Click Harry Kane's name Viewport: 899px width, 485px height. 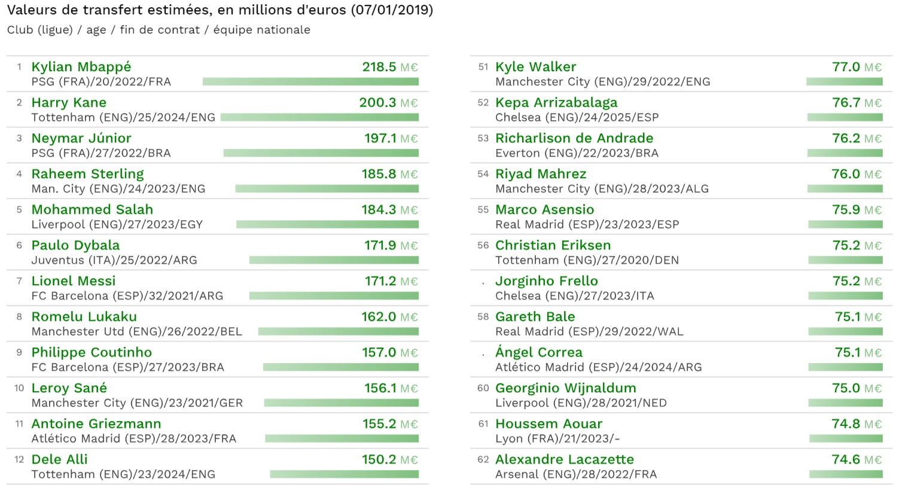(x=69, y=103)
